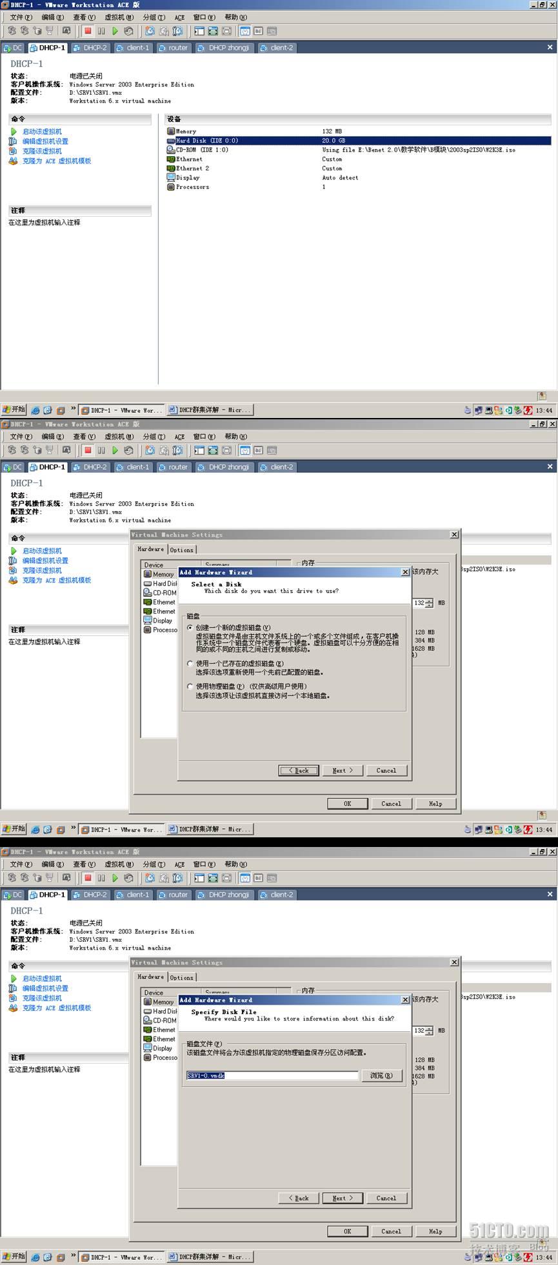Switch to DHCP-2 tab in window without open dialogs

90,48
